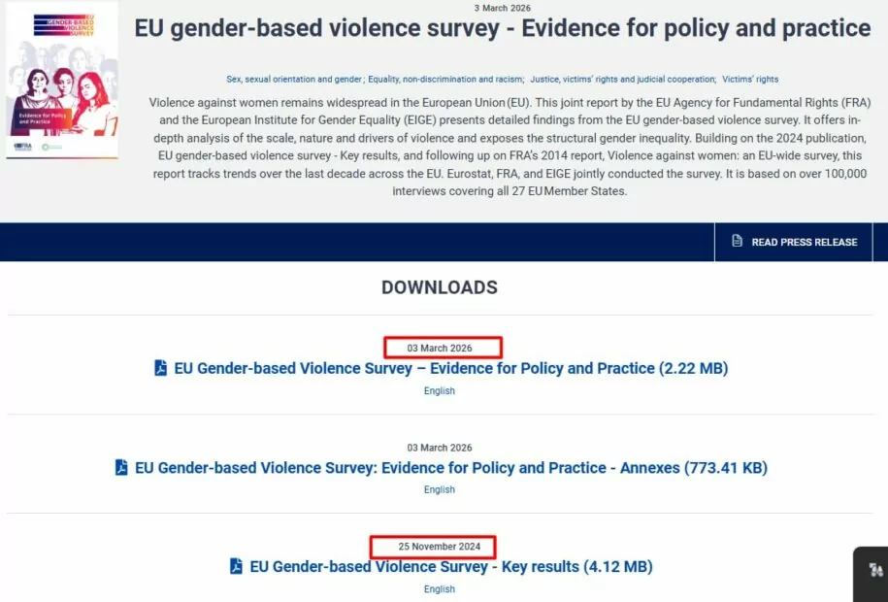Click the document icon beside READ PRESS RELEASE
Screen dimensions: 888x602
pos(737,241)
